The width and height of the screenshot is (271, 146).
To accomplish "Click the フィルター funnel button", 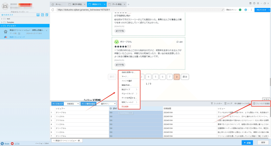I will (216, 104).
